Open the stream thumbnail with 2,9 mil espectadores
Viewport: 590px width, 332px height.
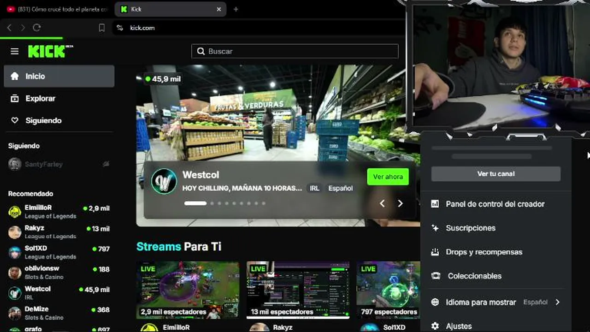188,290
